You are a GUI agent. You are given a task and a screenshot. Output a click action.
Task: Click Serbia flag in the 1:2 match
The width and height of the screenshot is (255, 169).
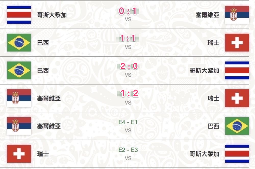(19, 98)
